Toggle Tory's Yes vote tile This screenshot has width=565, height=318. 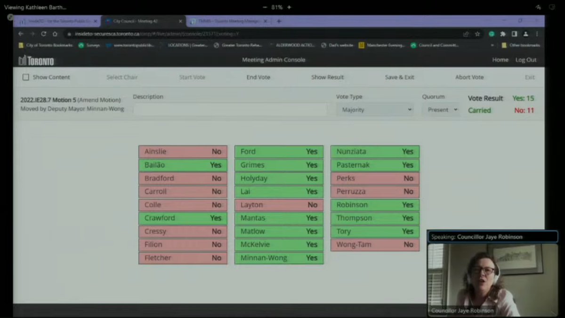click(x=375, y=231)
